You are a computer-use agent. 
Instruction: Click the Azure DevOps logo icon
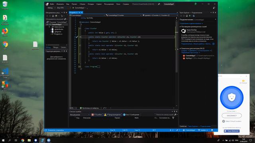point(183,31)
